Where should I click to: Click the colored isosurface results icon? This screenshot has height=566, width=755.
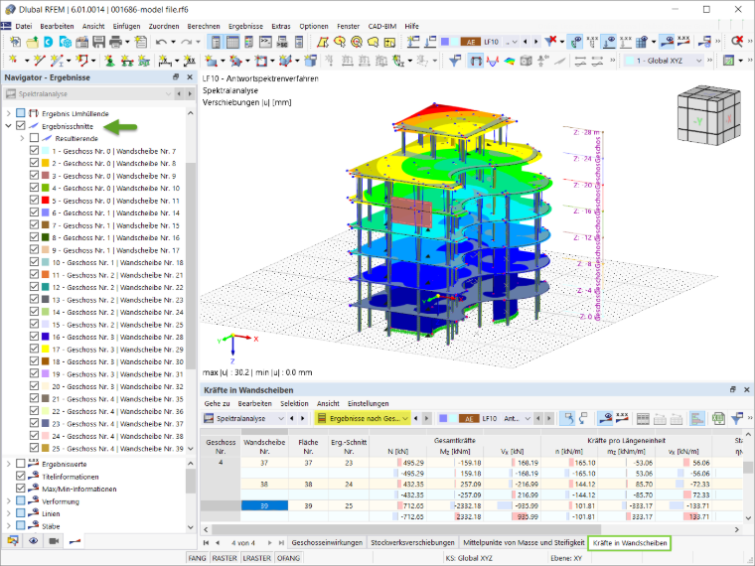coord(509,61)
